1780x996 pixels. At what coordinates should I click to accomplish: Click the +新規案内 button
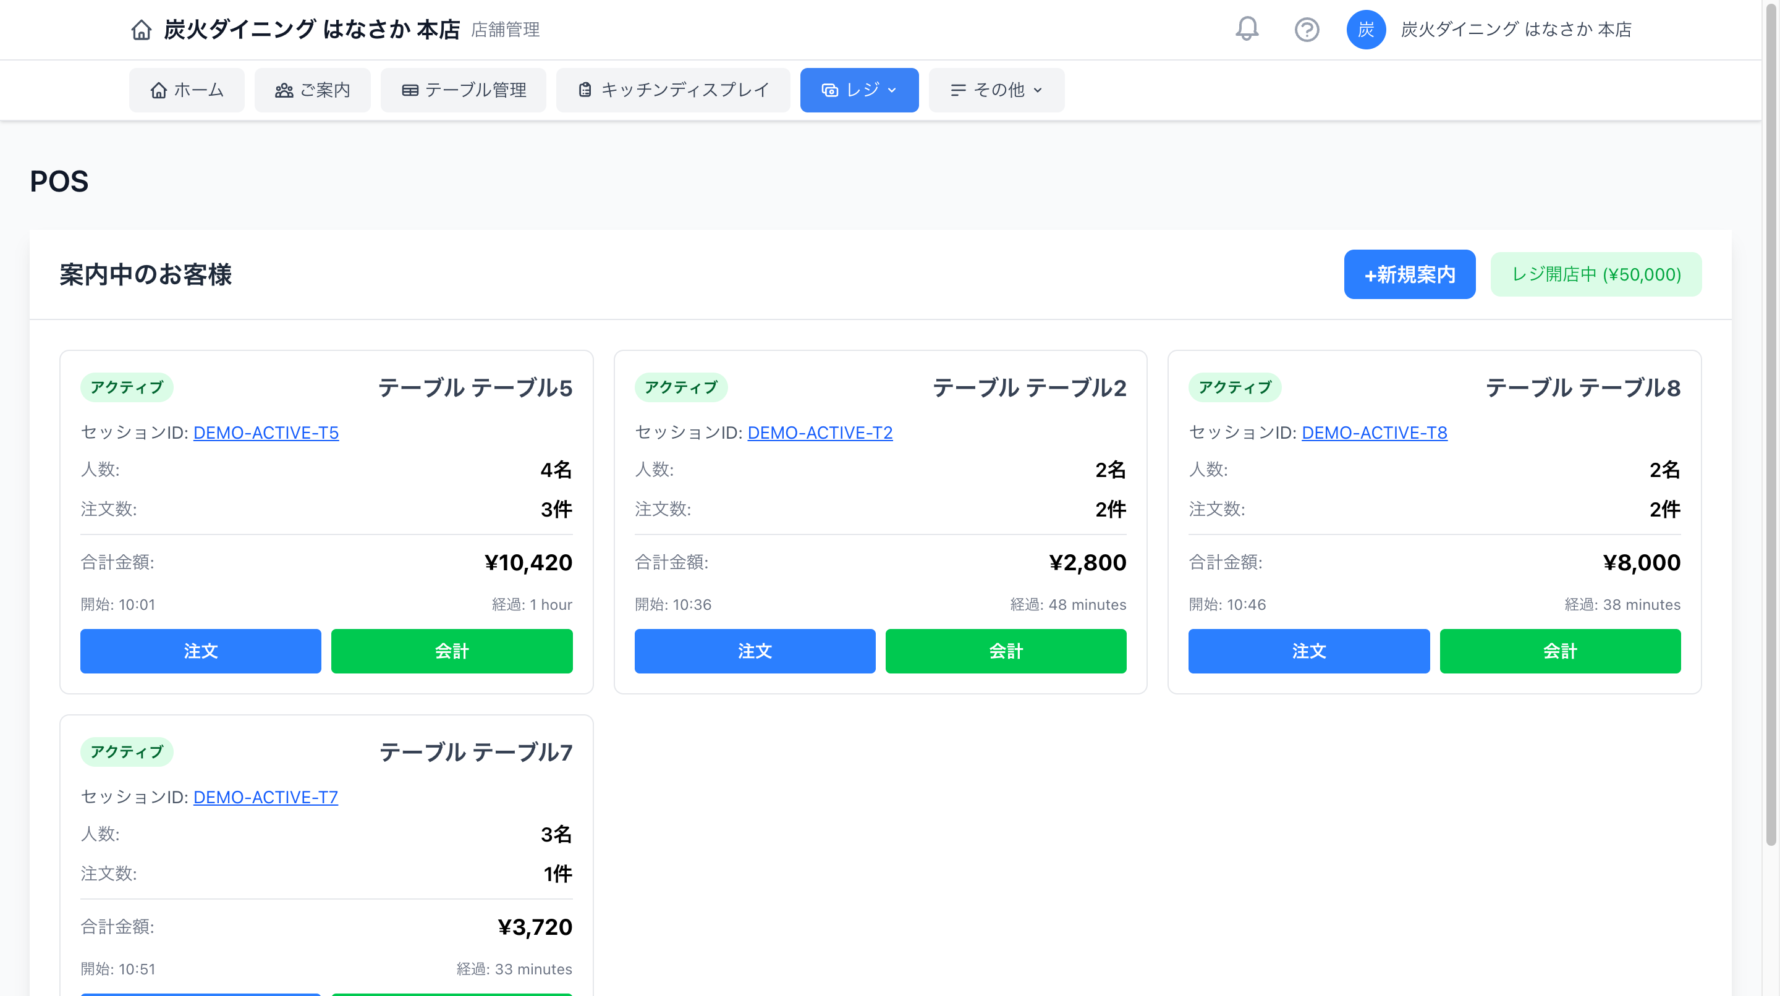1409,274
